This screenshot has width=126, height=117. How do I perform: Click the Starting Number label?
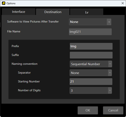coord(29,82)
